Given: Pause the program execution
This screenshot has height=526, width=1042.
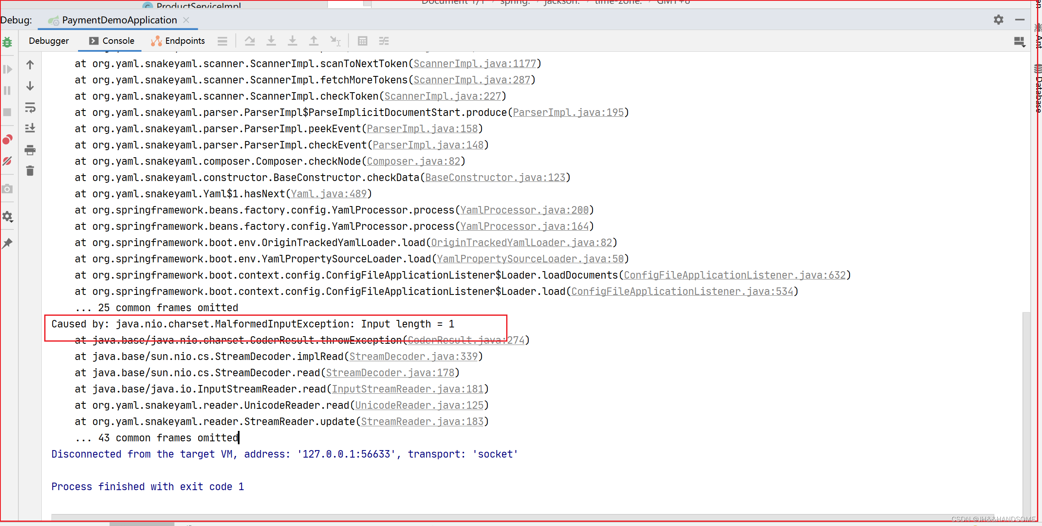Looking at the screenshot, I should coord(7,91).
